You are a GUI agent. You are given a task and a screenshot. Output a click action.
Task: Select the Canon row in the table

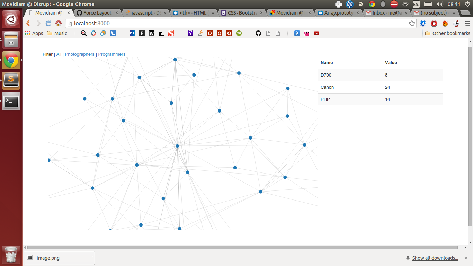[x=380, y=87]
